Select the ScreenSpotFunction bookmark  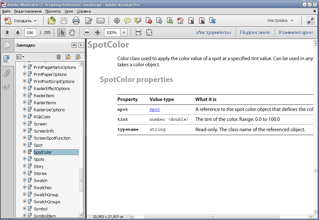coord(52,138)
